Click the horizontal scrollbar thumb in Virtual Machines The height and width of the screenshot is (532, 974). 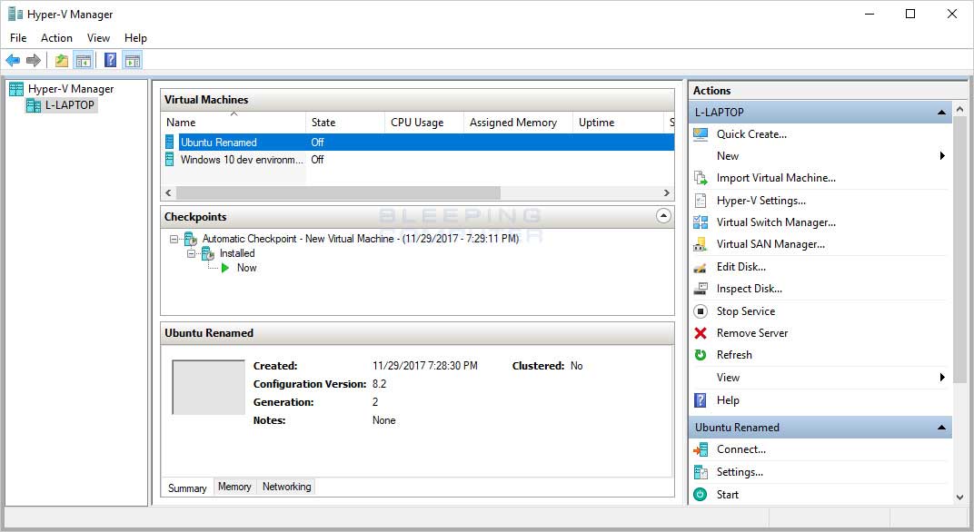(x=338, y=193)
